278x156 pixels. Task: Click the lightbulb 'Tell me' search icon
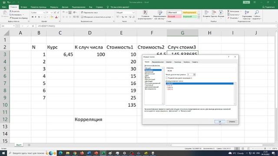pyautogui.click(x=108, y=7)
